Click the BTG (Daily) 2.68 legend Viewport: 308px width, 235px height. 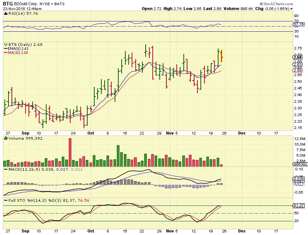26,45
